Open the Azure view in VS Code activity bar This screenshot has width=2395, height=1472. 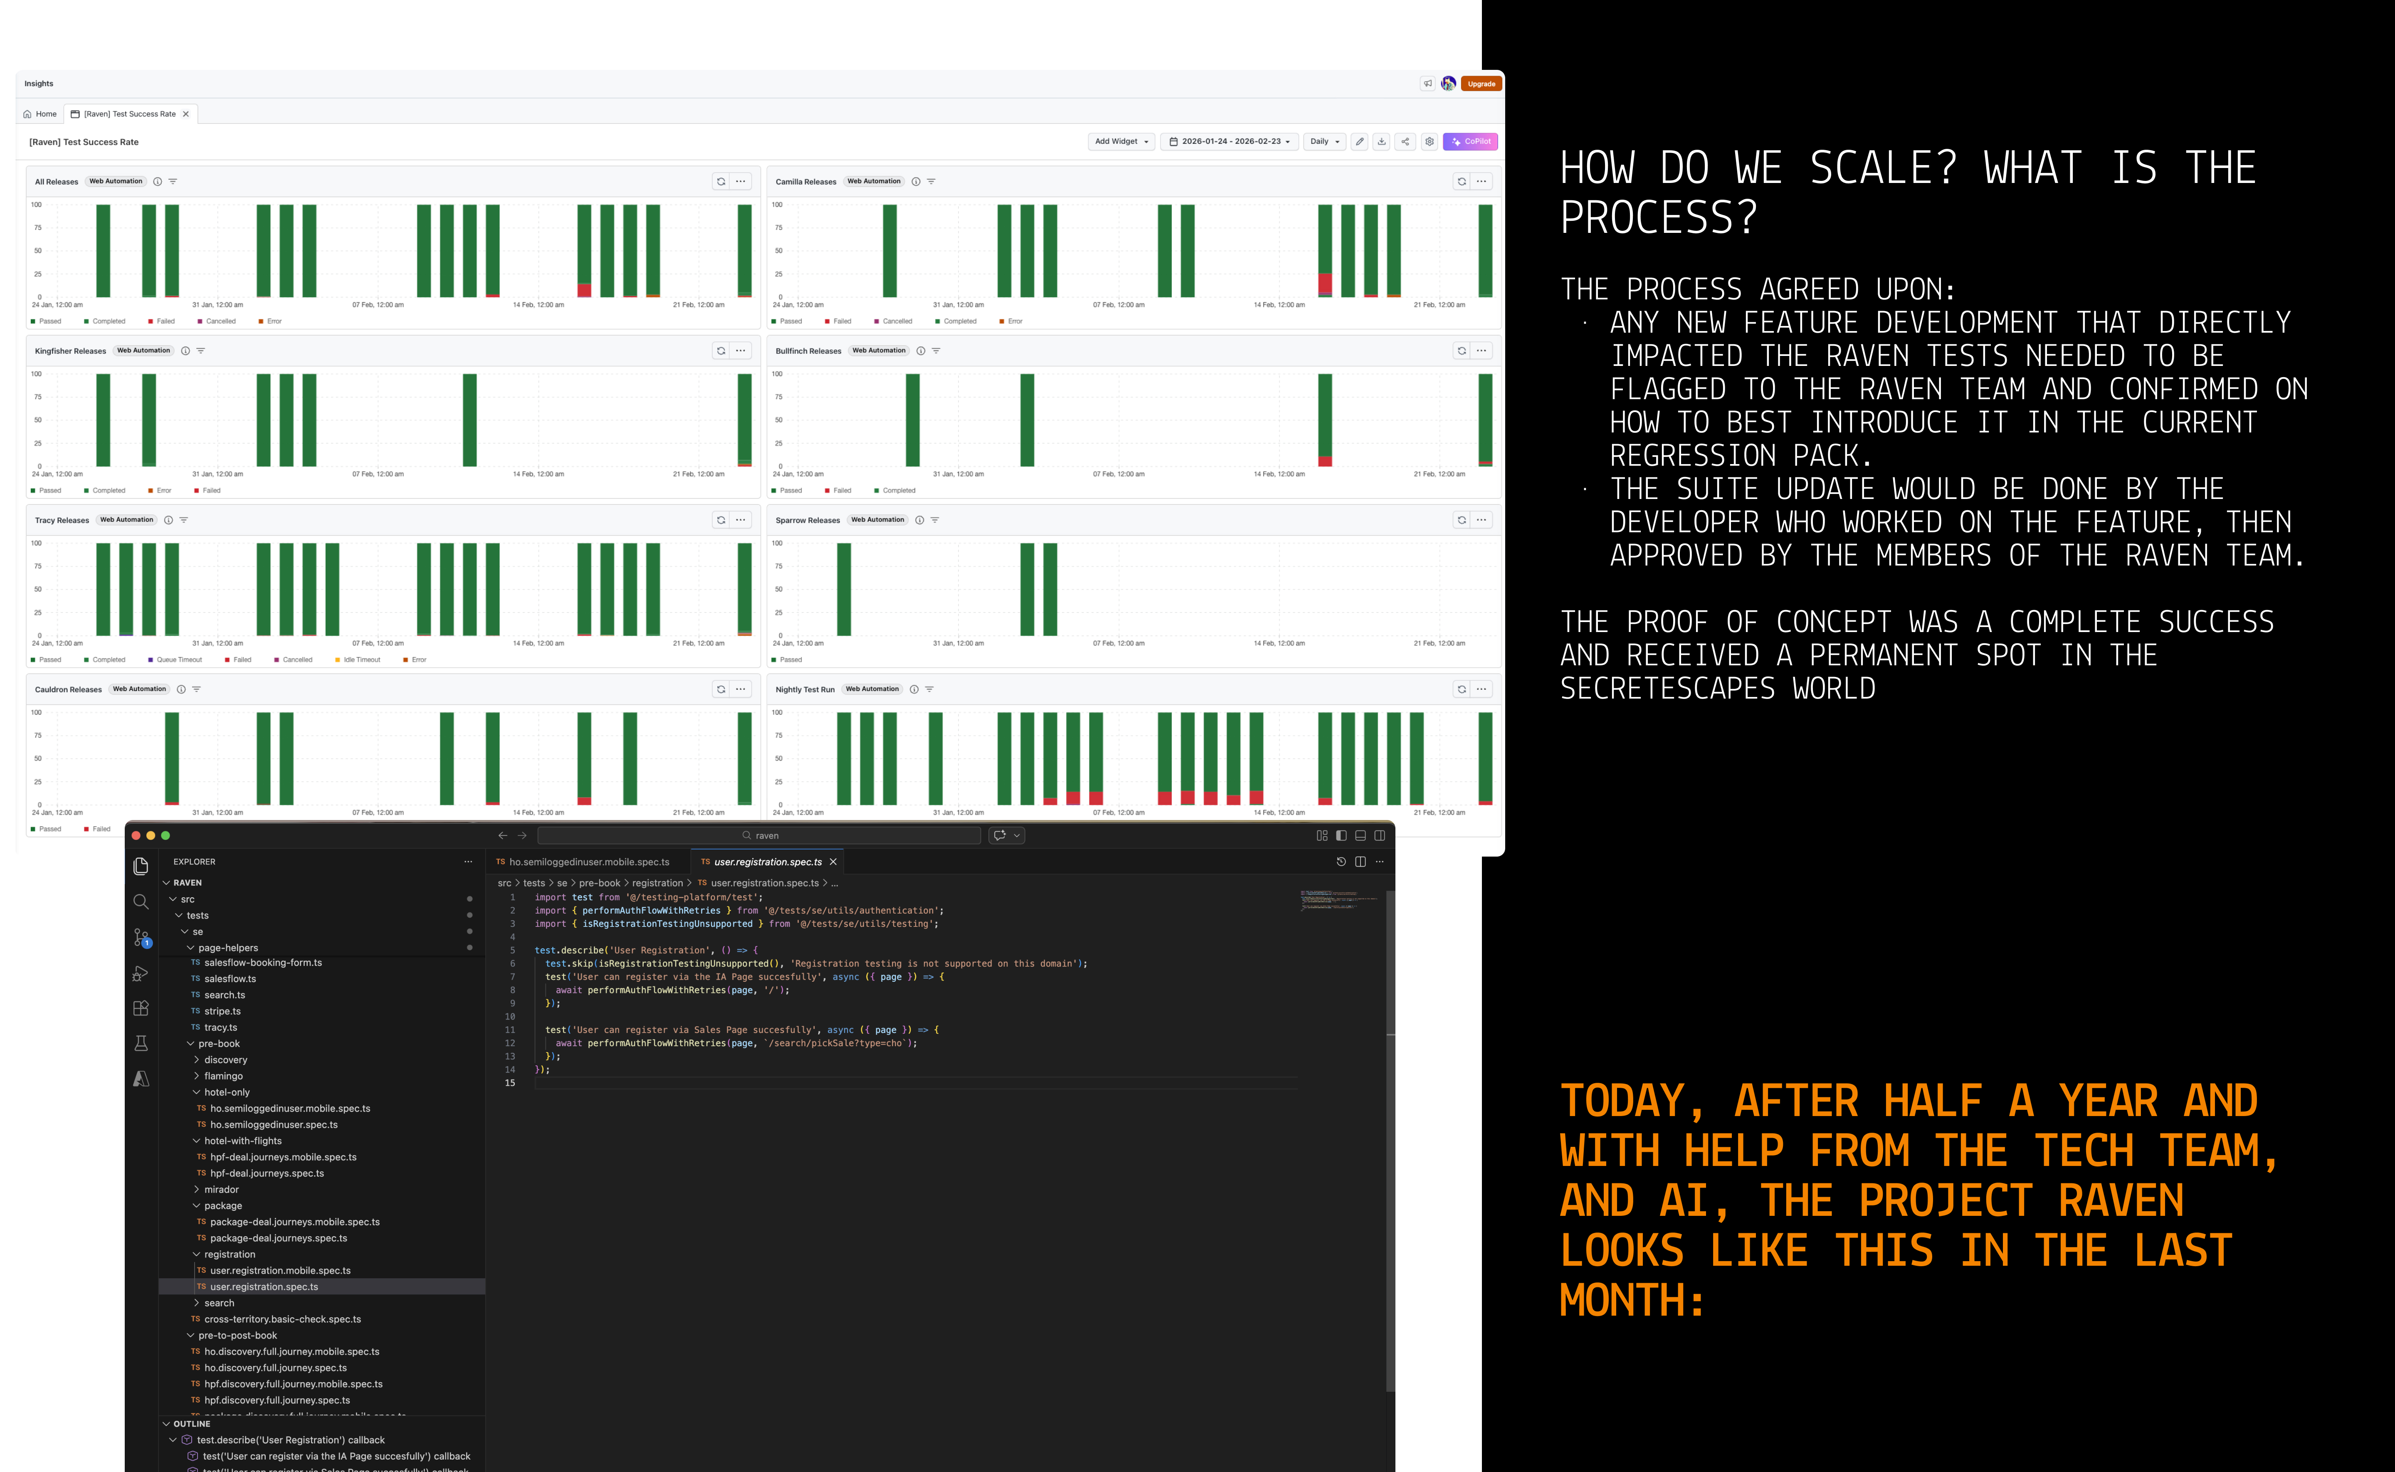141,1079
